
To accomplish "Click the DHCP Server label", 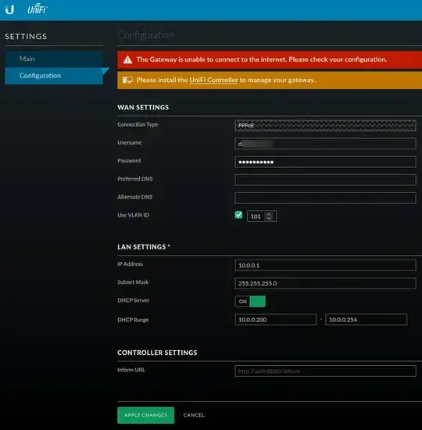I will 134,300.
